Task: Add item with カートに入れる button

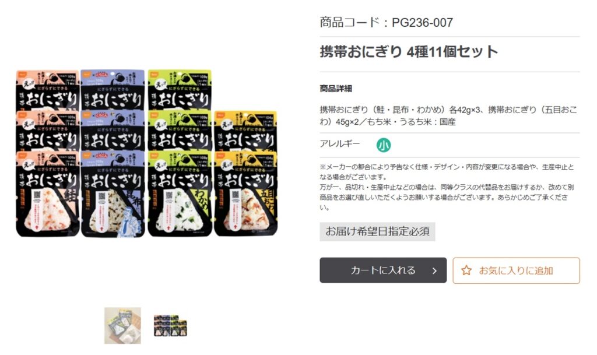Action: click(382, 270)
